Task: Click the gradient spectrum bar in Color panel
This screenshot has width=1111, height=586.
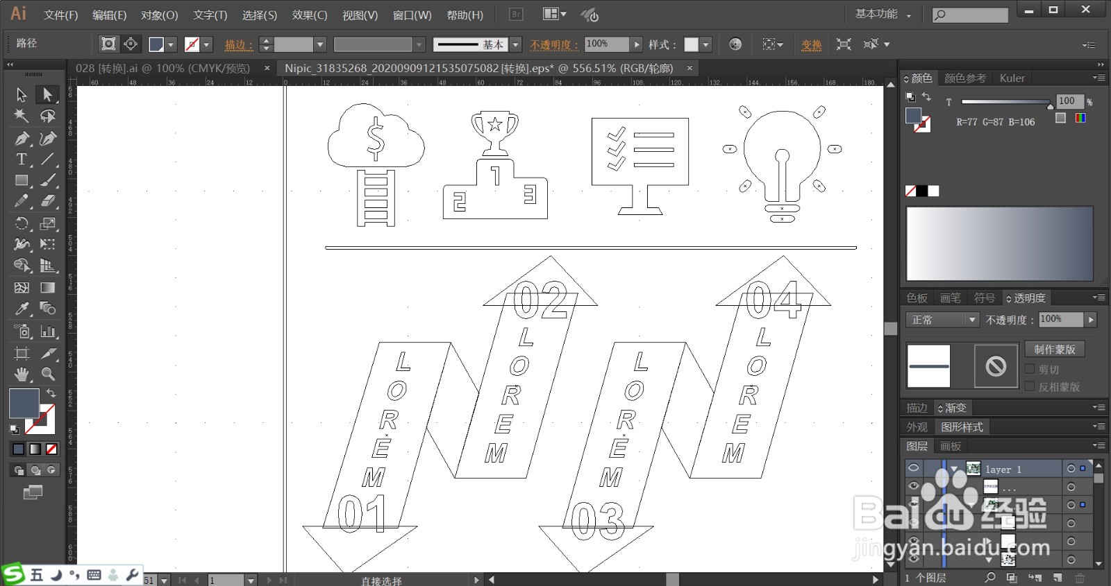Action: tap(1000, 243)
